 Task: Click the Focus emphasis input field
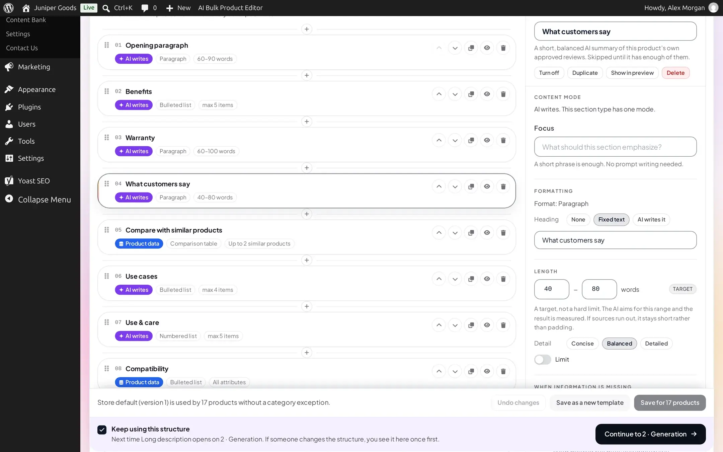[x=615, y=147]
